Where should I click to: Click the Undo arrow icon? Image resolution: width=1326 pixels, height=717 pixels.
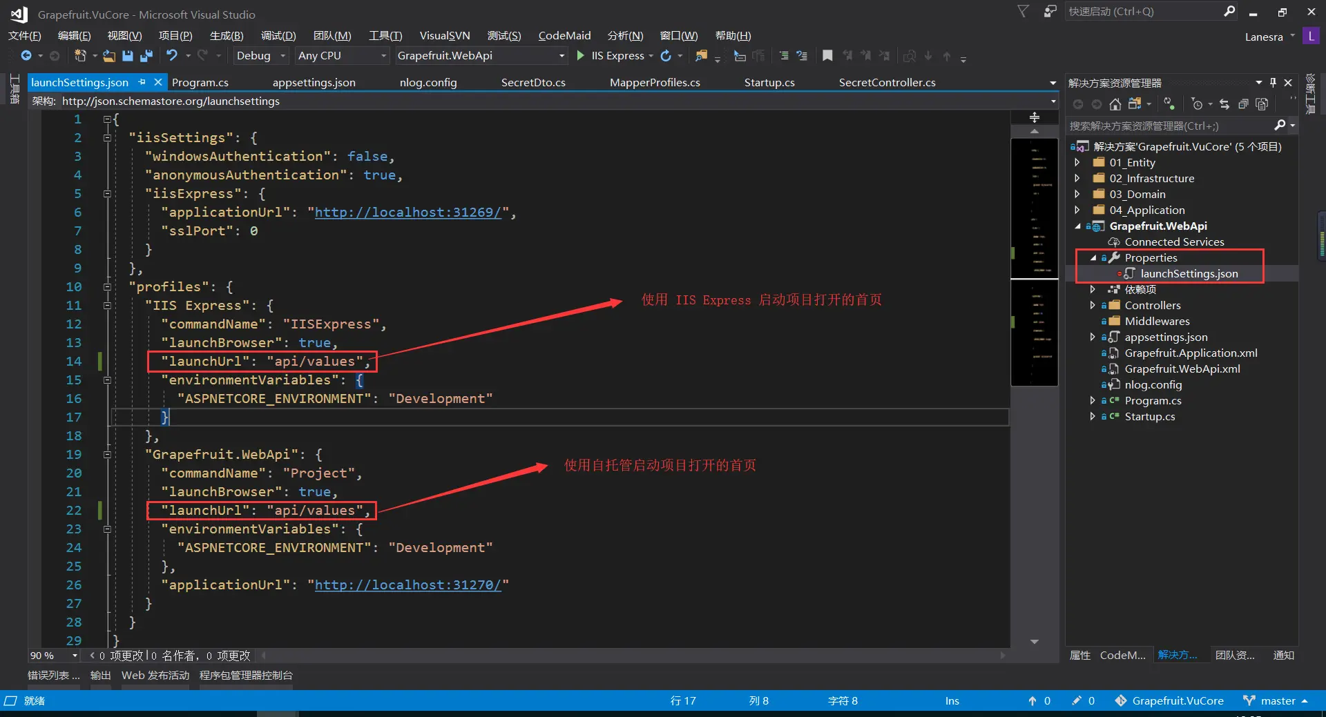click(x=172, y=56)
